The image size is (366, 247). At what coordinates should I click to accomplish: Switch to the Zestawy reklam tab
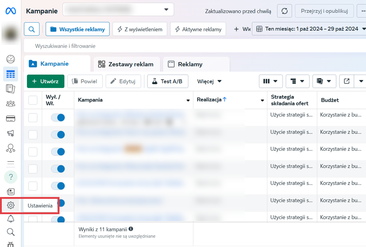(x=126, y=64)
